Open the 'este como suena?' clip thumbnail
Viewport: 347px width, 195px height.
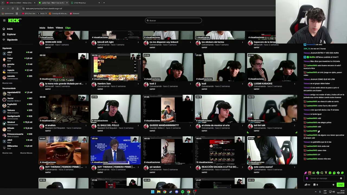[x=272, y=150]
